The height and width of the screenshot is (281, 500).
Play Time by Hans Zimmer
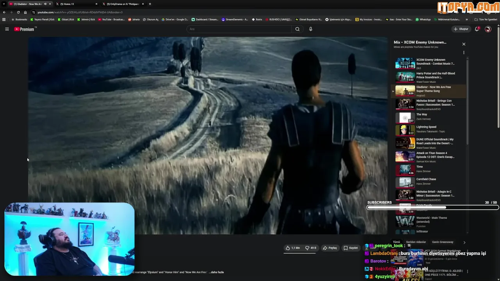click(429, 170)
